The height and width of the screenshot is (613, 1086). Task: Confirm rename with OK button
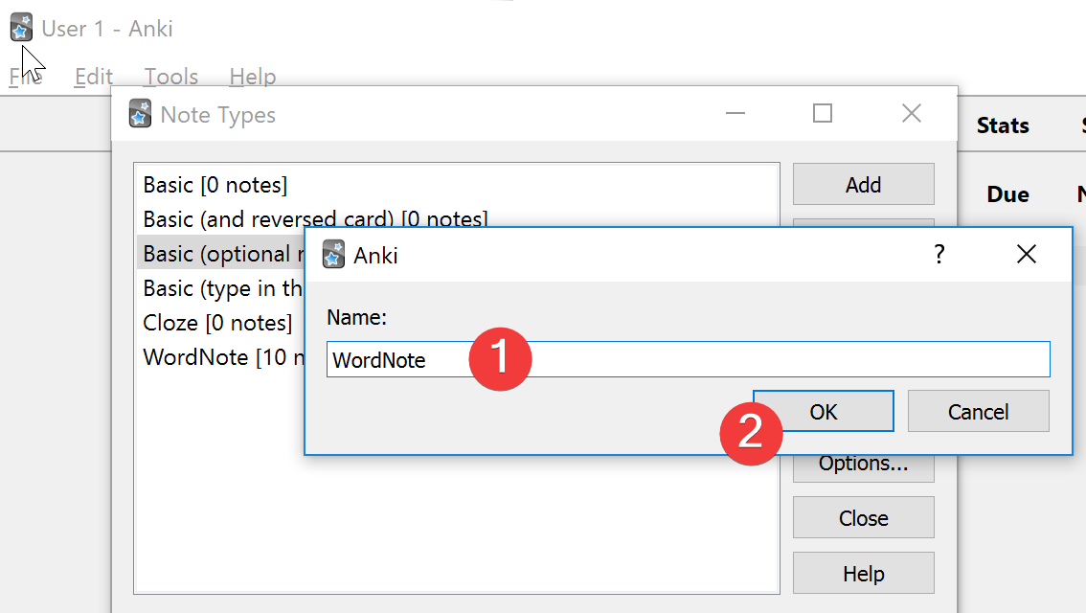(824, 412)
